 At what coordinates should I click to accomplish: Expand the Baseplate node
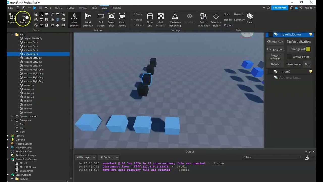pyautogui.click(x=12, y=120)
